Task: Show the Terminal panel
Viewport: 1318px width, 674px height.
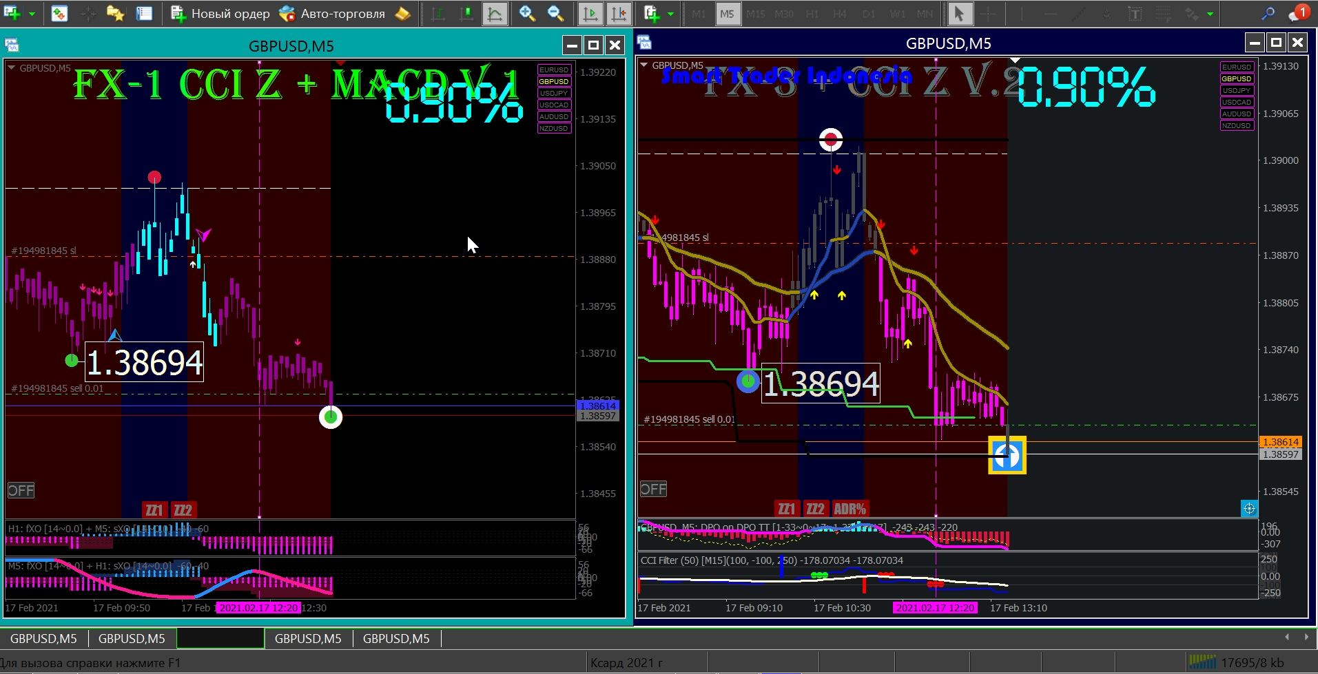Action: point(144,13)
